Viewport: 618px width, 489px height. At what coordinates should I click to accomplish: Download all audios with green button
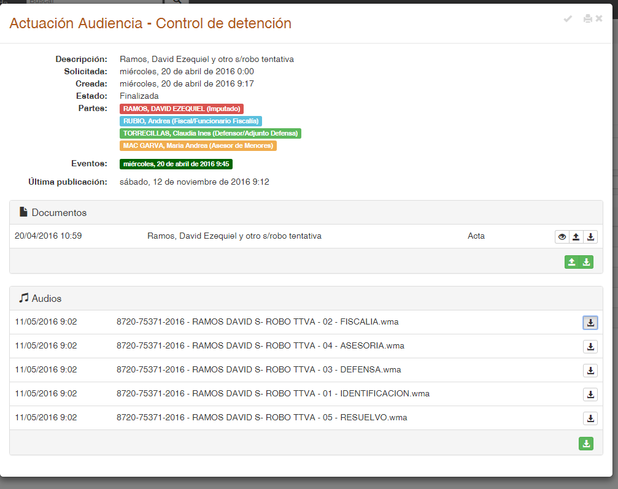click(x=586, y=444)
